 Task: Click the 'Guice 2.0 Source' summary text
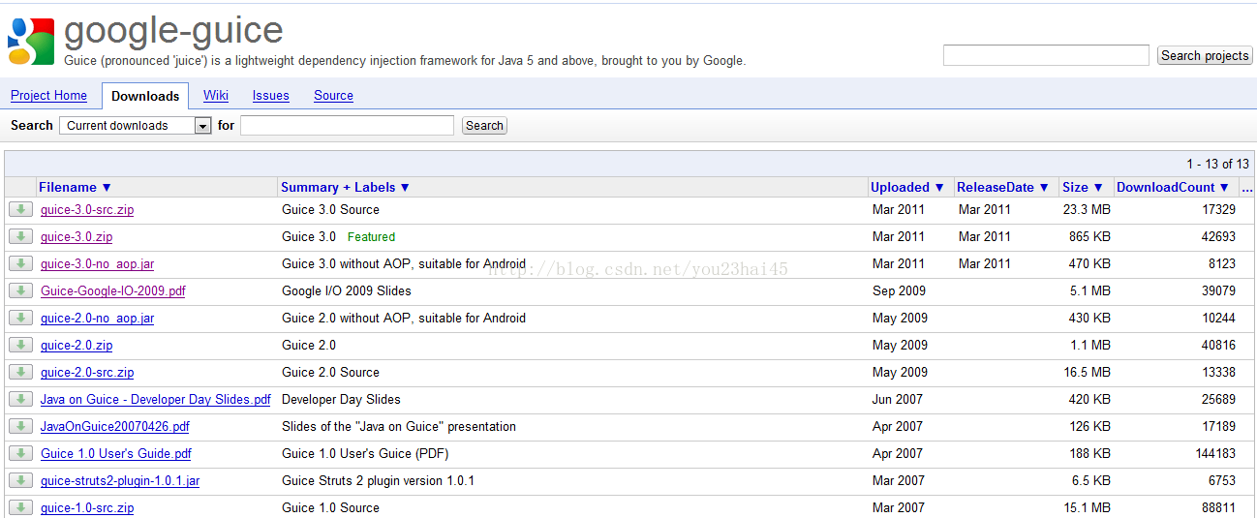tap(330, 372)
